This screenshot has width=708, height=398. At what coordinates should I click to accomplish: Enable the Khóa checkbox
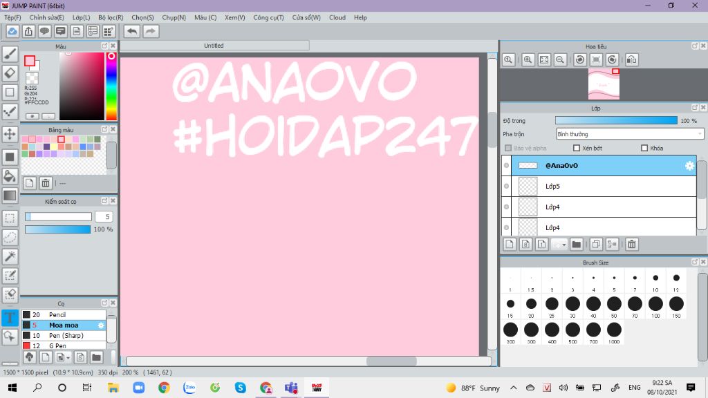(x=644, y=148)
